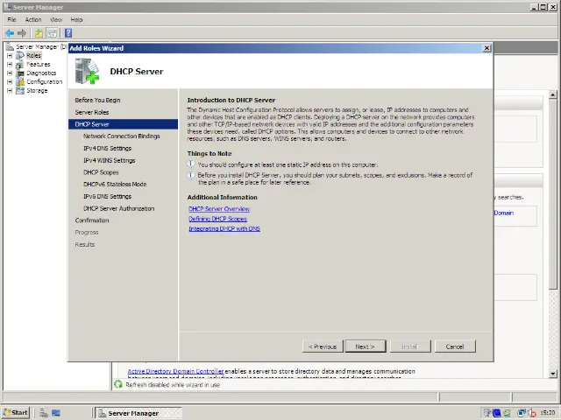561x420 pixels.
Task: Select Storage label in console tree
Action: click(x=37, y=91)
